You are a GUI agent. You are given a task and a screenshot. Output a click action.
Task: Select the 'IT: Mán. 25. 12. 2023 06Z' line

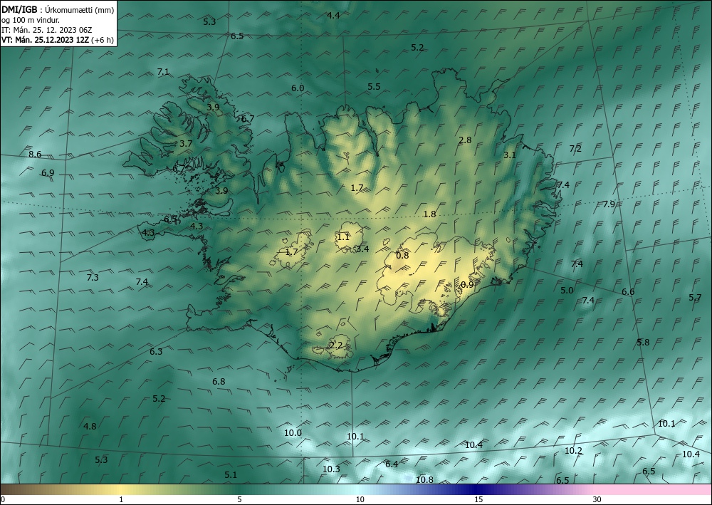(47, 30)
